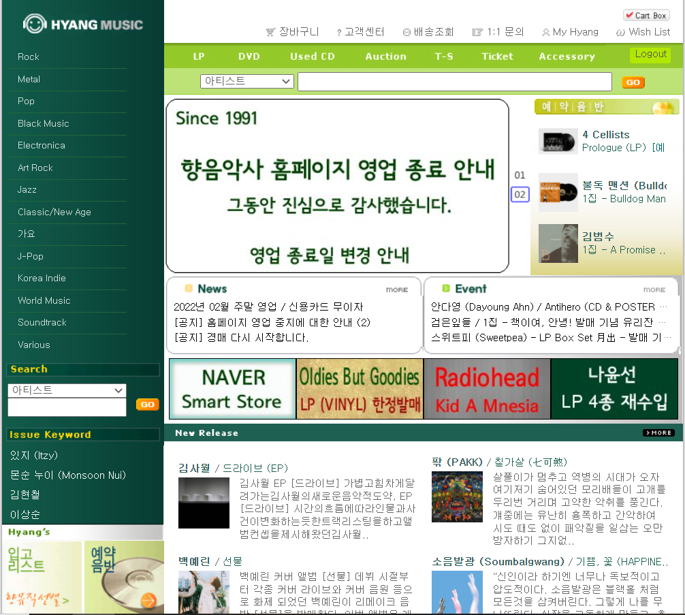Open 나윤선 LP 4종 재수입 banner
The width and height of the screenshot is (685, 615).
tap(614, 389)
